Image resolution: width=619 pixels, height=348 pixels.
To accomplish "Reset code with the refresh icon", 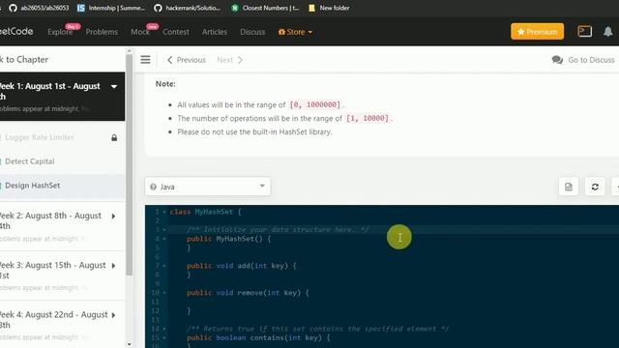I will [x=595, y=187].
